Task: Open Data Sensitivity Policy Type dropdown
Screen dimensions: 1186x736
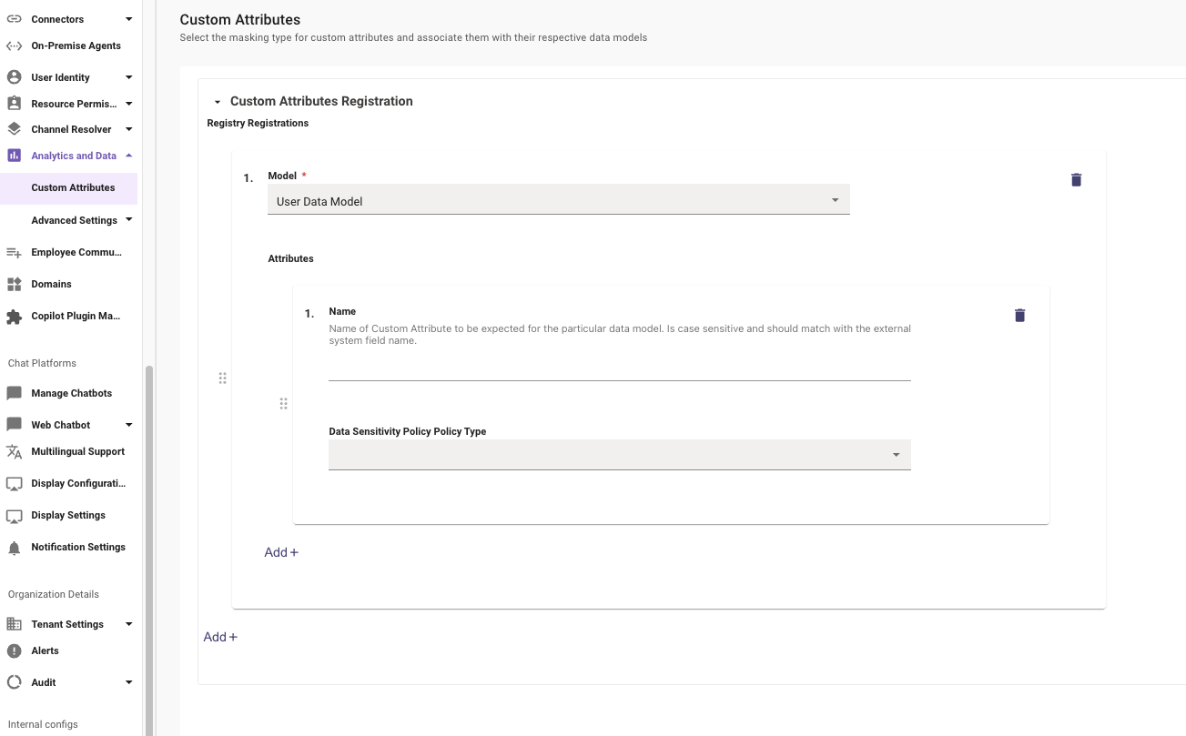Action: (x=619, y=455)
